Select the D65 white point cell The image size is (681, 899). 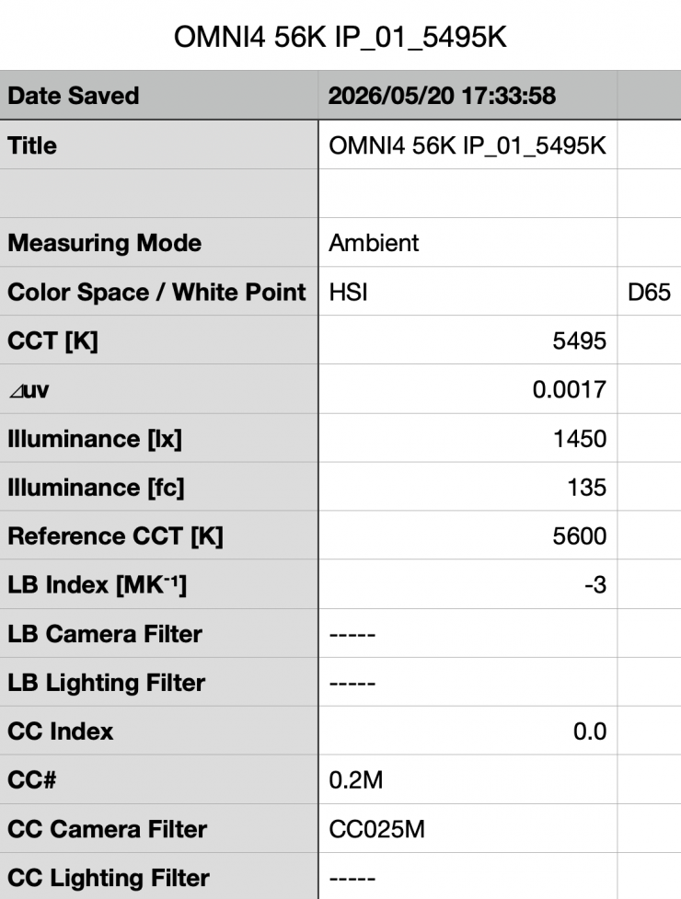[650, 292]
